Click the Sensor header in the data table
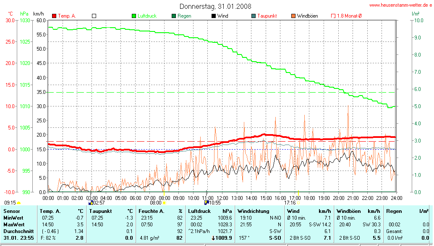The height and width of the screenshot is (246, 434). 11,211
